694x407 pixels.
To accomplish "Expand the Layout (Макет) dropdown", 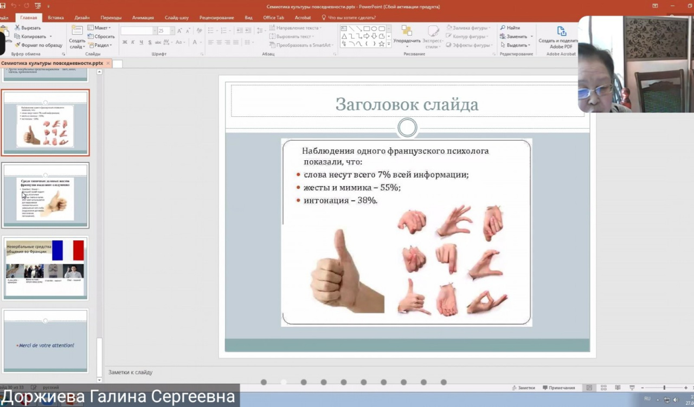I will click(100, 28).
